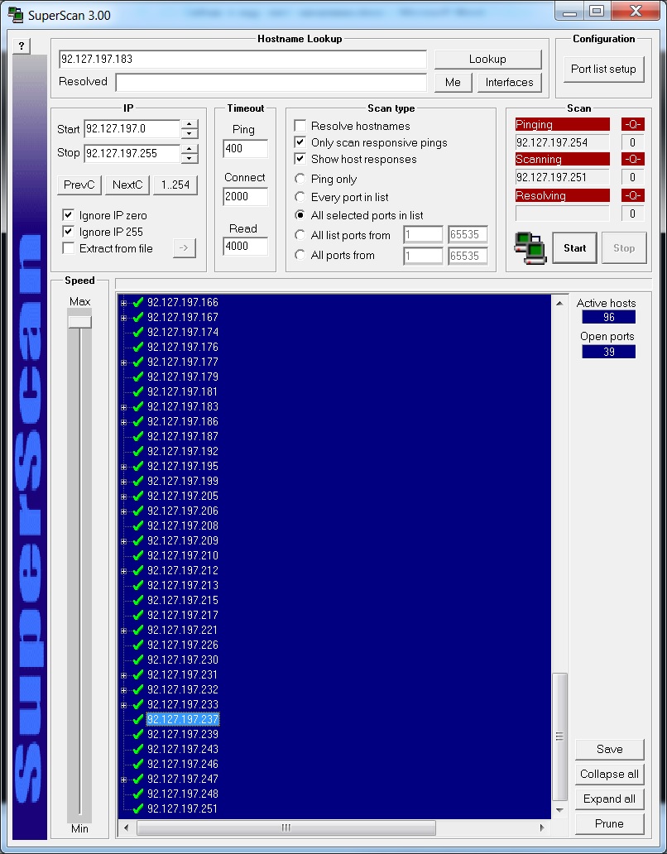The height and width of the screenshot is (854, 667).
Task: Expand all host entries
Action: coord(609,799)
